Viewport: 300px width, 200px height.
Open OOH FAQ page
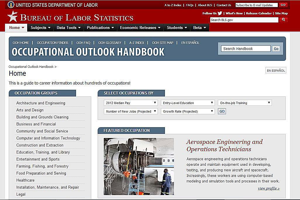pos(83,43)
